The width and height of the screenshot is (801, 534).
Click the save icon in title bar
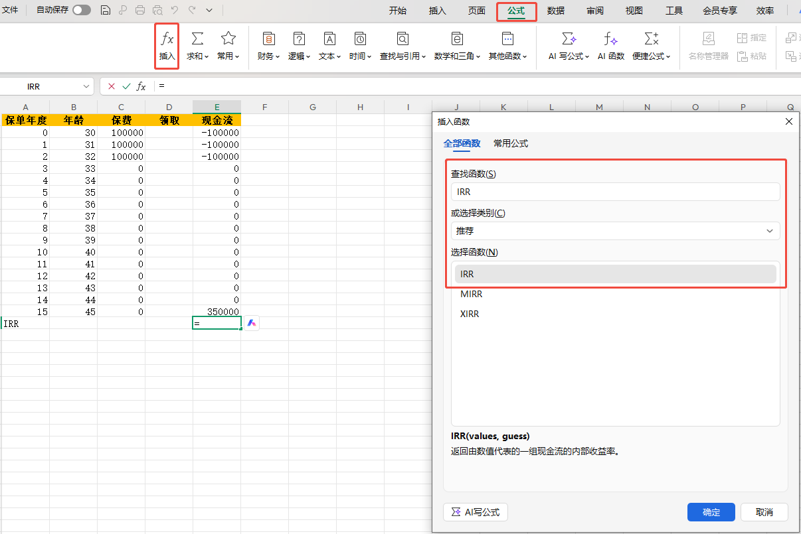(106, 10)
